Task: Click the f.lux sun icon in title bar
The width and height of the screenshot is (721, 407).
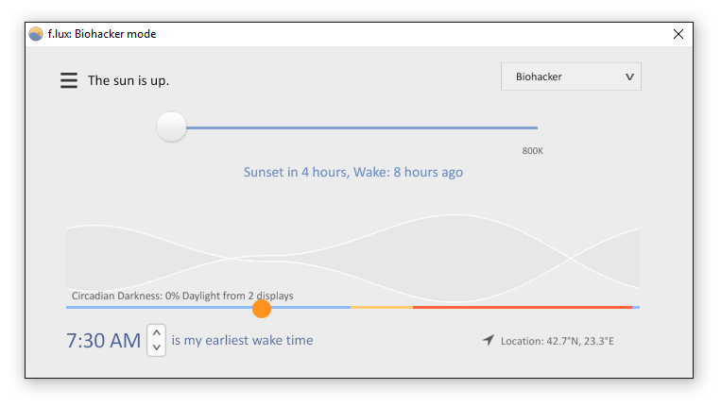Action: (x=36, y=34)
